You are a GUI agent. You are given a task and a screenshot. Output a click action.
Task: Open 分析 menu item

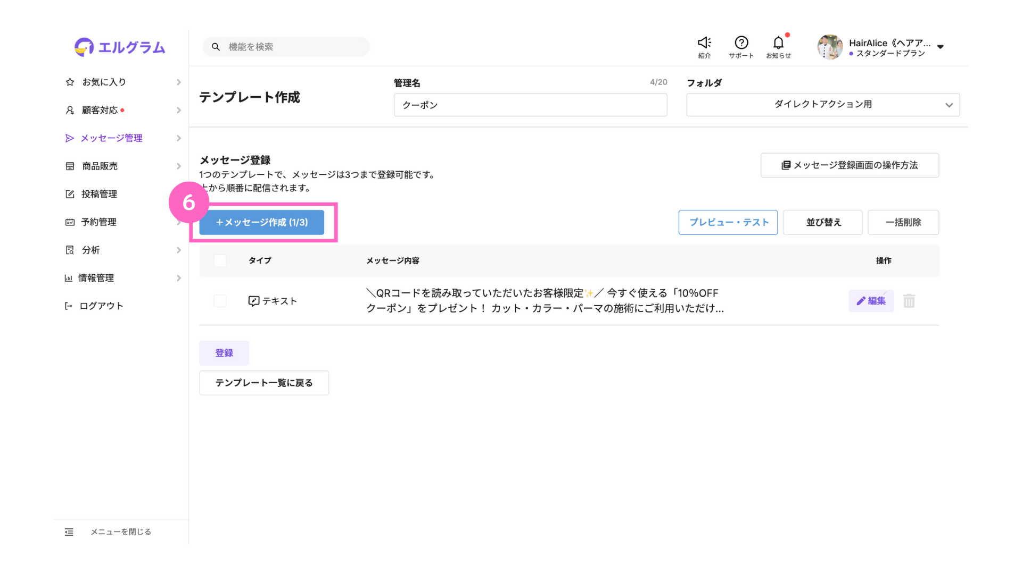tap(91, 250)
